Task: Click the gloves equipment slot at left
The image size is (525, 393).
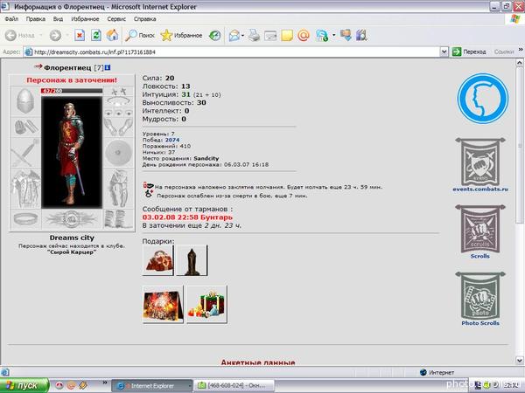Action: (x=25, y=127)
